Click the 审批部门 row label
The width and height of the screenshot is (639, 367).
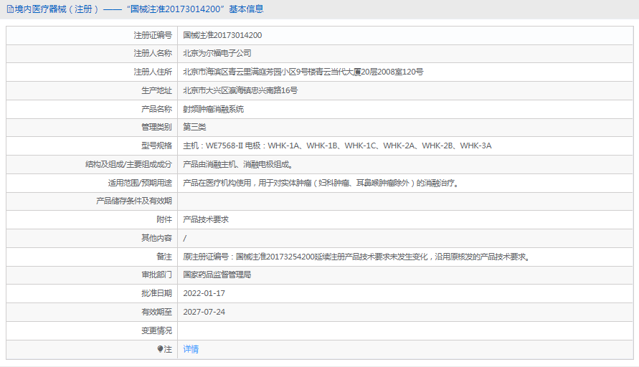tap(157, 275)
